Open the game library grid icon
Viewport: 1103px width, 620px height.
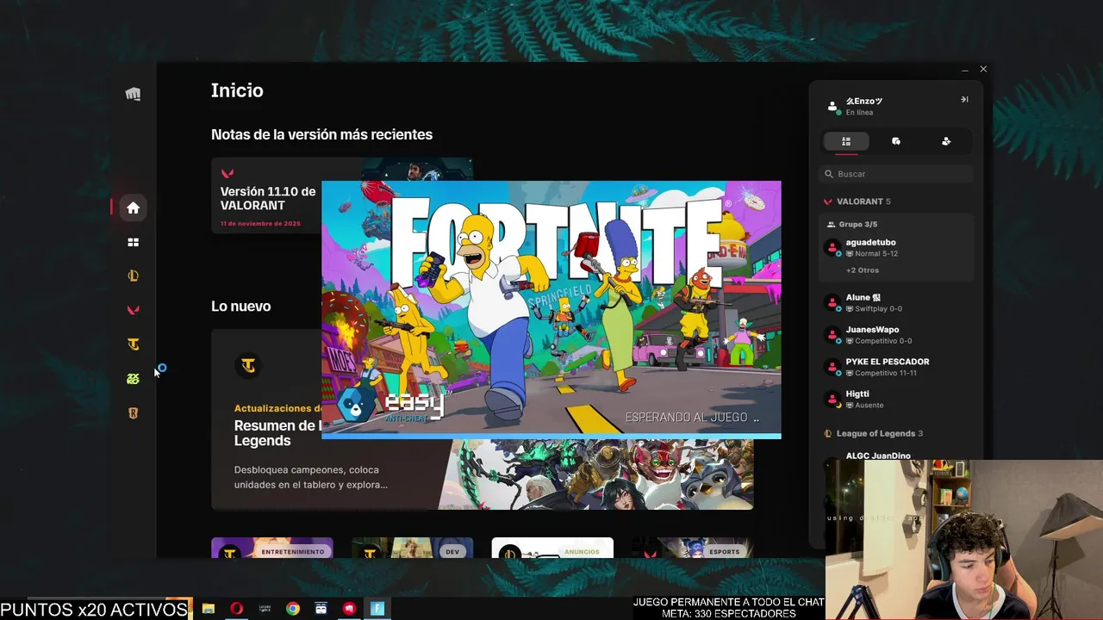click(133, 243)
